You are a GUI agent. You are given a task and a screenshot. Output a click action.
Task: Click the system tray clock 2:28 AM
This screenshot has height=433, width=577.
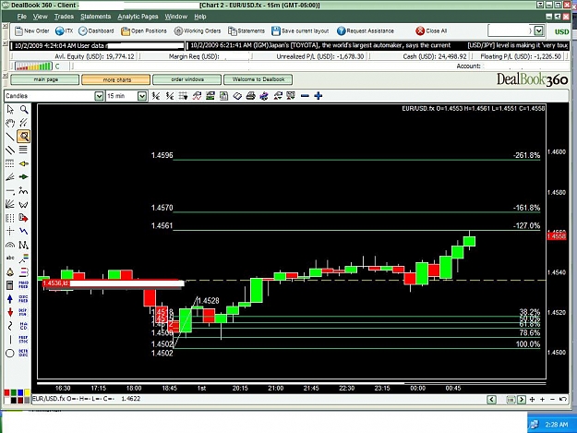tap(557, 425)
